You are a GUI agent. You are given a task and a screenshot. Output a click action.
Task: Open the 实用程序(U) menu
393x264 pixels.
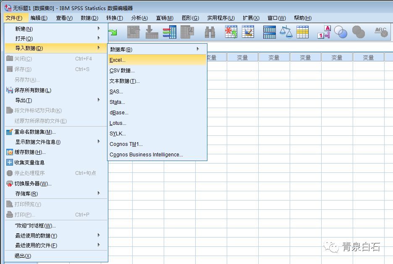coord(221,18)
